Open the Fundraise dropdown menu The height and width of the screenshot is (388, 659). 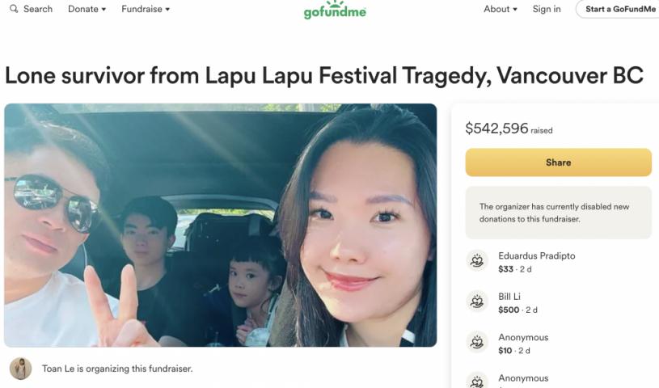[x=146, y=9]
